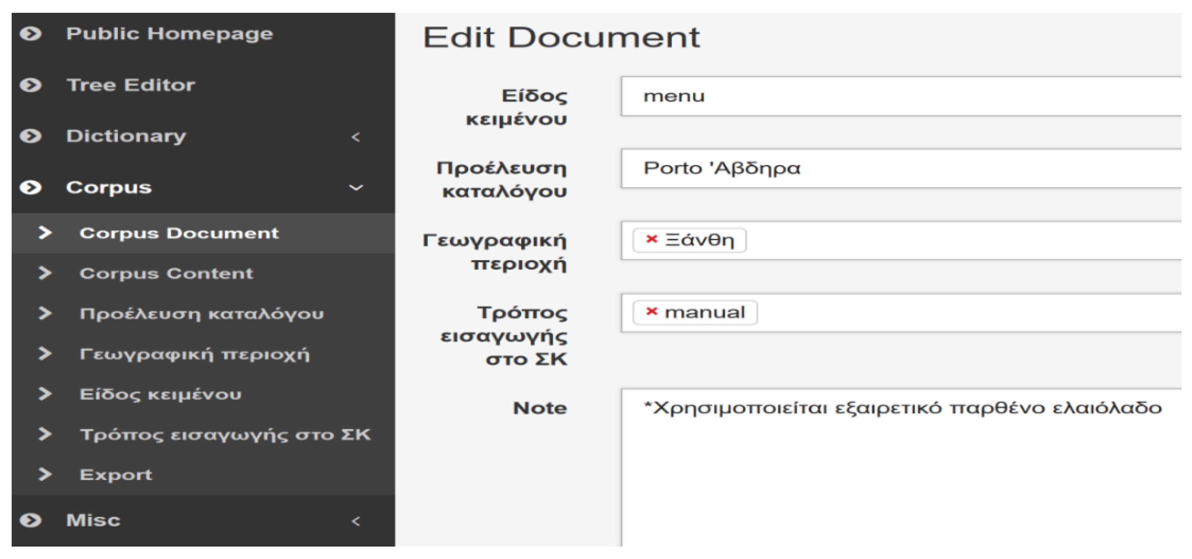This screenshot has width=1192, height=559.
Task: Remove the manual tag with red x
Action: tap(652, 312)
